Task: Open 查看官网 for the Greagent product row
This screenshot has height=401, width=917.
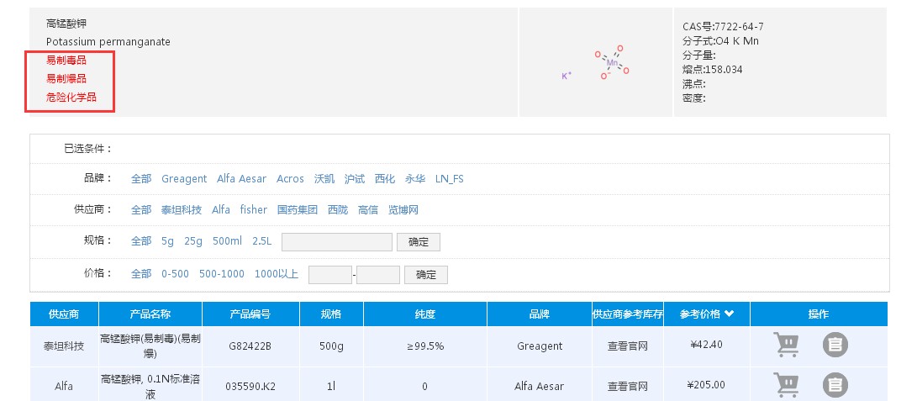Action: (628, 346)
